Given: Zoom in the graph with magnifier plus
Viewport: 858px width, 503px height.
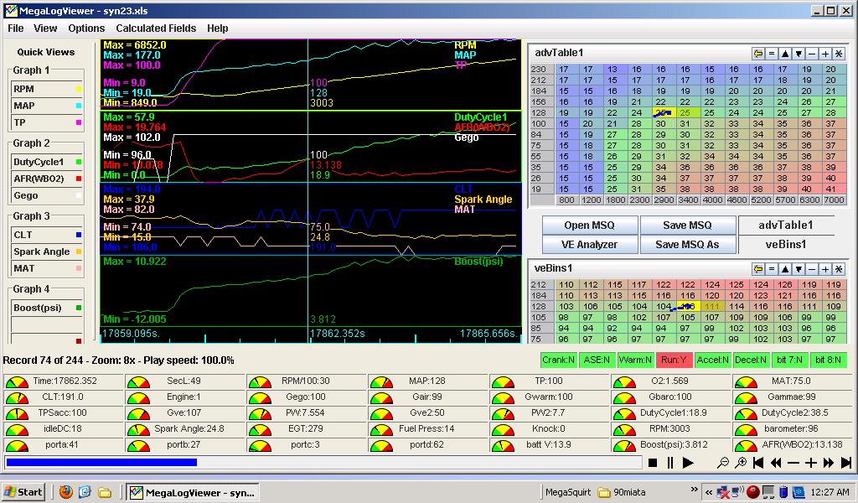Looking at the screenshot, I should click(741, 463).
